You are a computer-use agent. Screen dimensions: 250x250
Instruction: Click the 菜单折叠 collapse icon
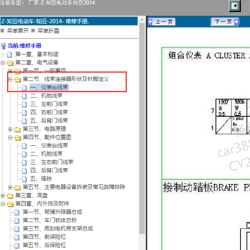tap(33, 30)
